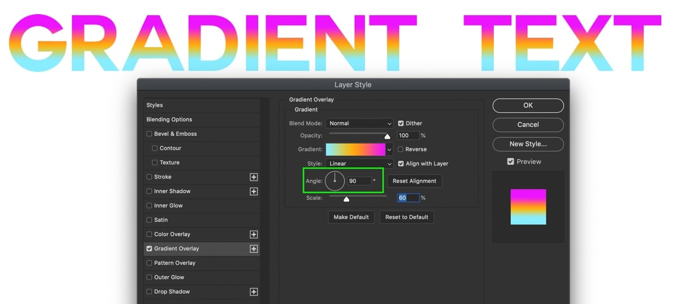Open the gradient picker arrow
The height and width of the screenshot is (304, 678).
point(389,149)
